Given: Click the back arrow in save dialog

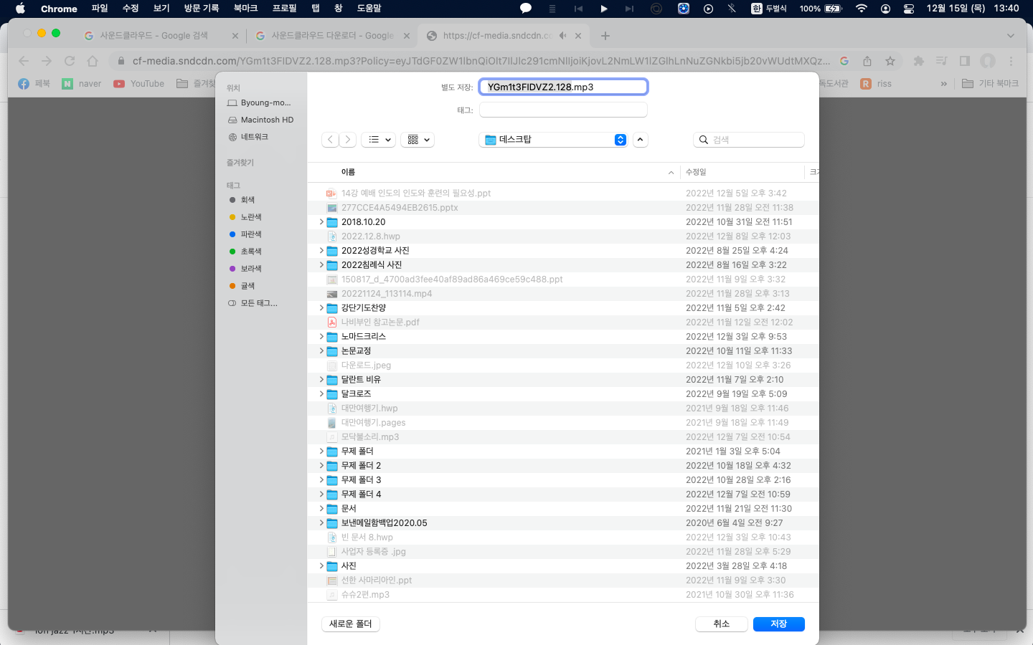Looking at the screenshot, I should coord(330,140).
